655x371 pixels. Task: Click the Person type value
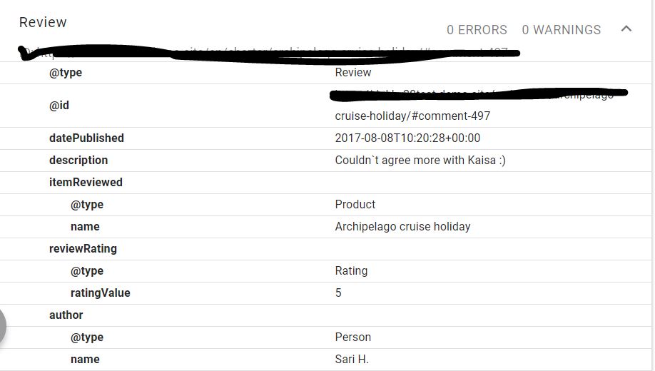click(352, 337)
